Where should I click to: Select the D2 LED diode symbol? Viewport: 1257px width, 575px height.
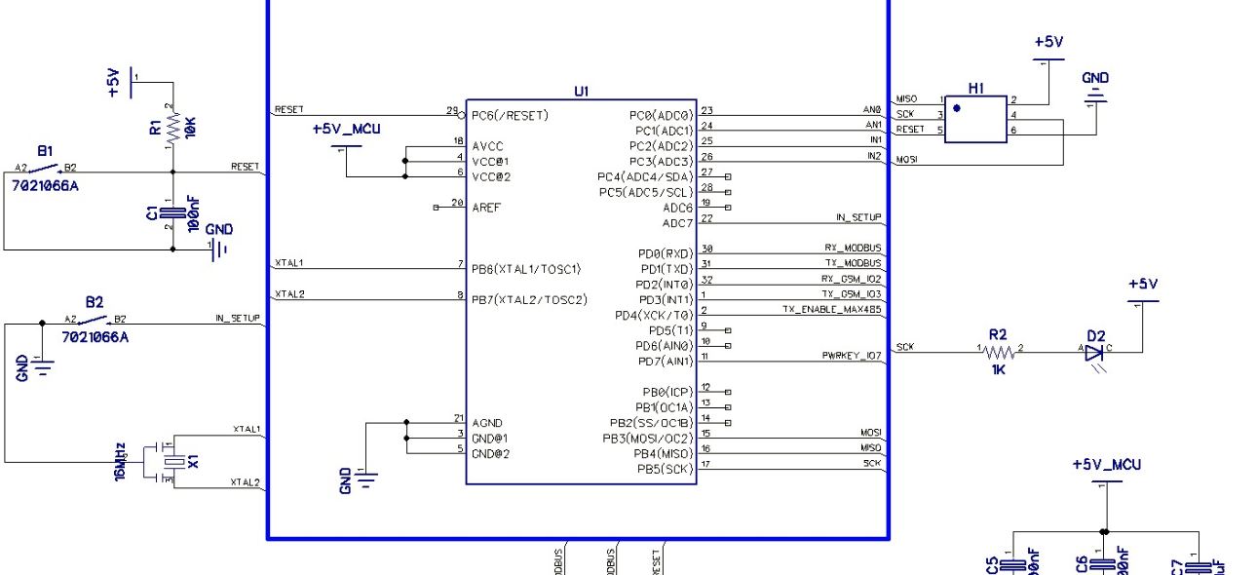(1096, 355)
